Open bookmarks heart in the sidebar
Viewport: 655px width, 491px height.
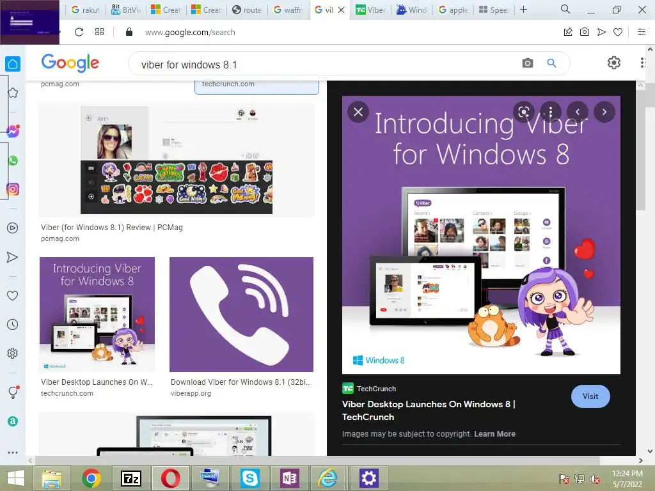pyautogui.click(x=13, y=295)
